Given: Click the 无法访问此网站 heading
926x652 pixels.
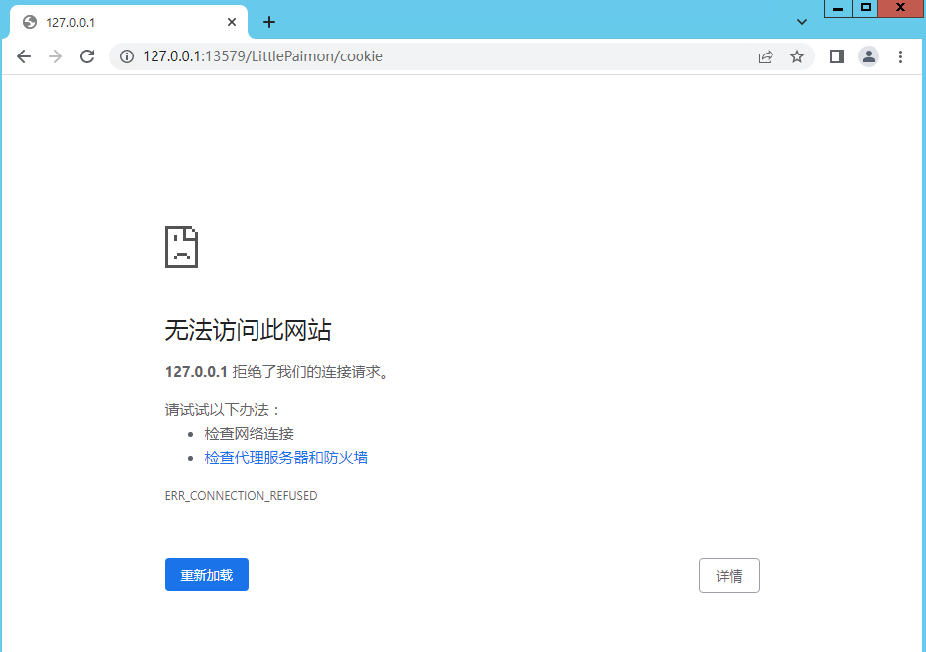Looking at the screenshot, I should (x=248, y=330).
